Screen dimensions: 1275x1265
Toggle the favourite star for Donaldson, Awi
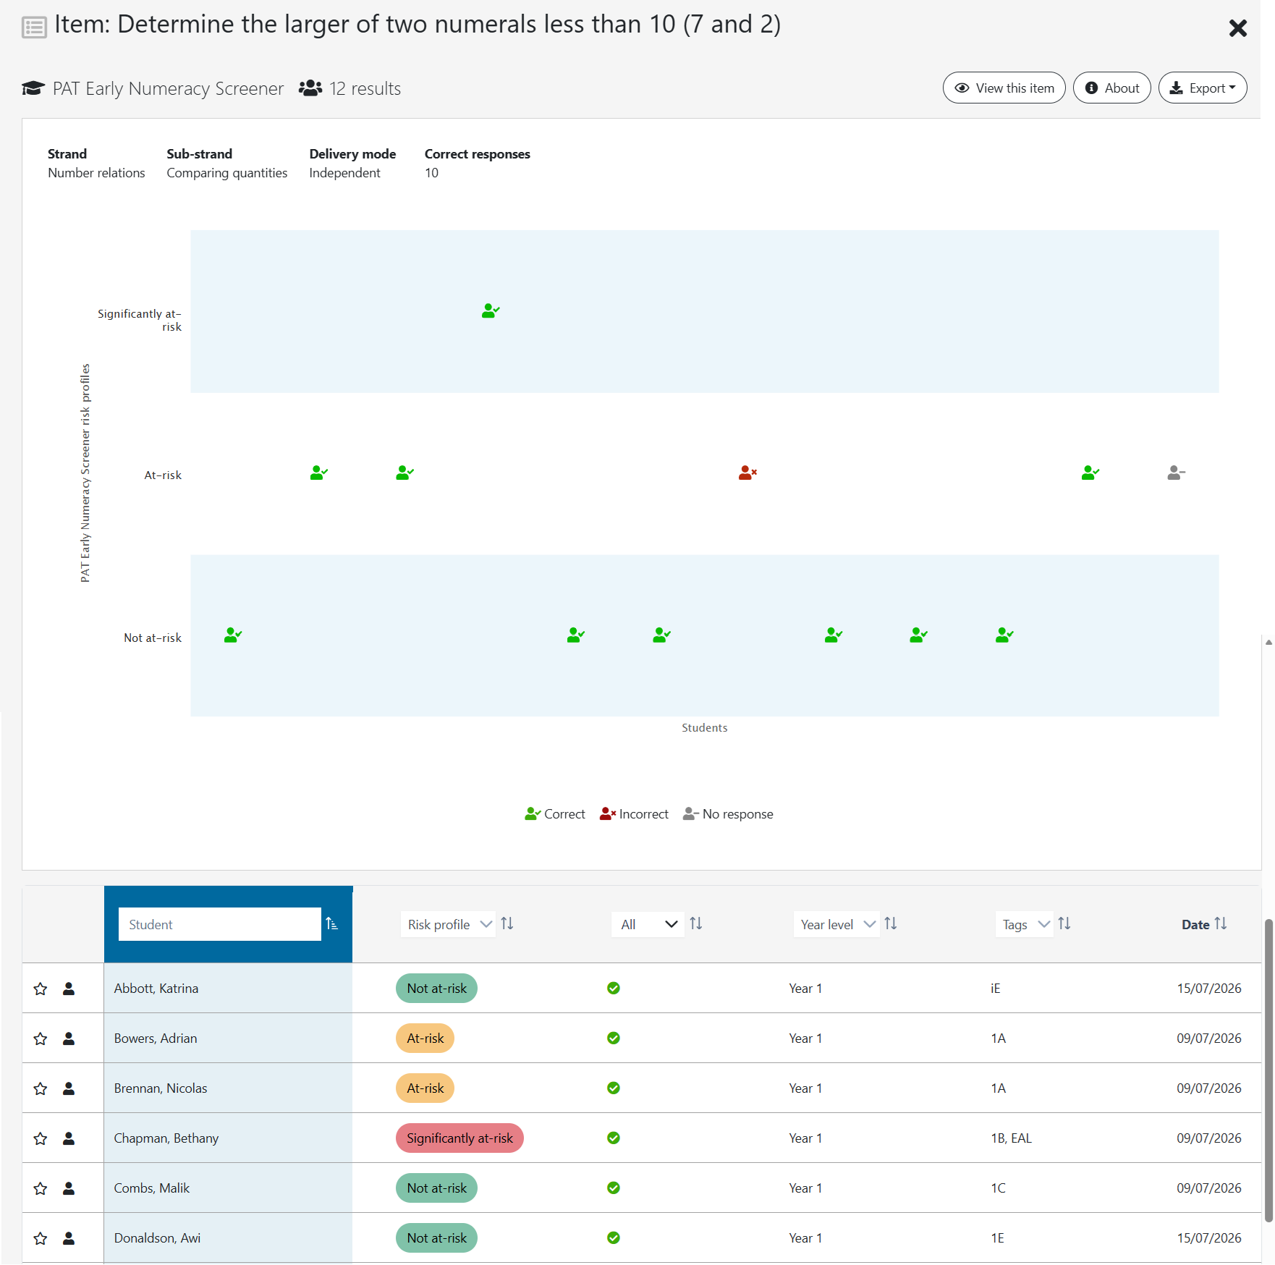(41, 1238)
